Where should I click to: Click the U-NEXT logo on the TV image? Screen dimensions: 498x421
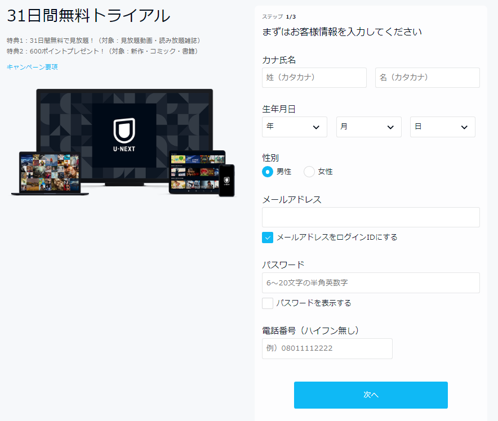click(124, 135)
